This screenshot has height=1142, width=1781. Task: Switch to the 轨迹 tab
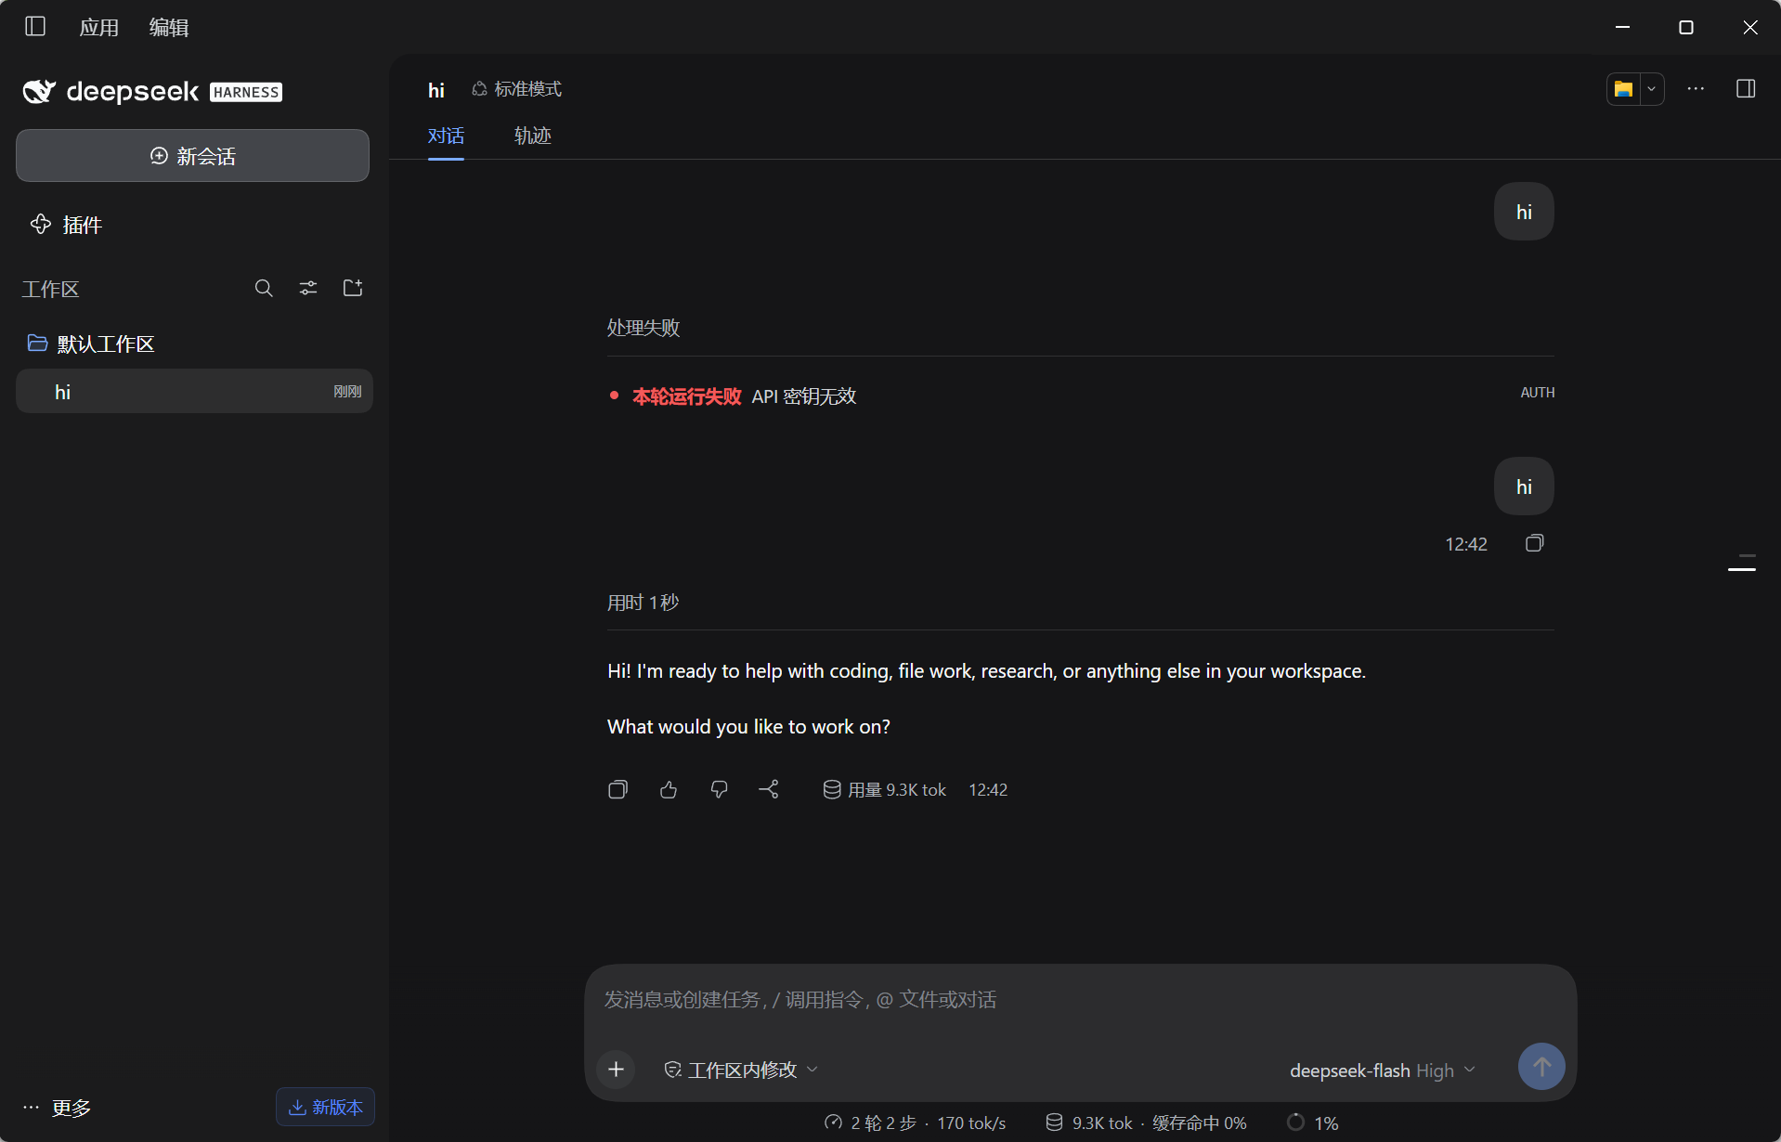coord(533,136)
